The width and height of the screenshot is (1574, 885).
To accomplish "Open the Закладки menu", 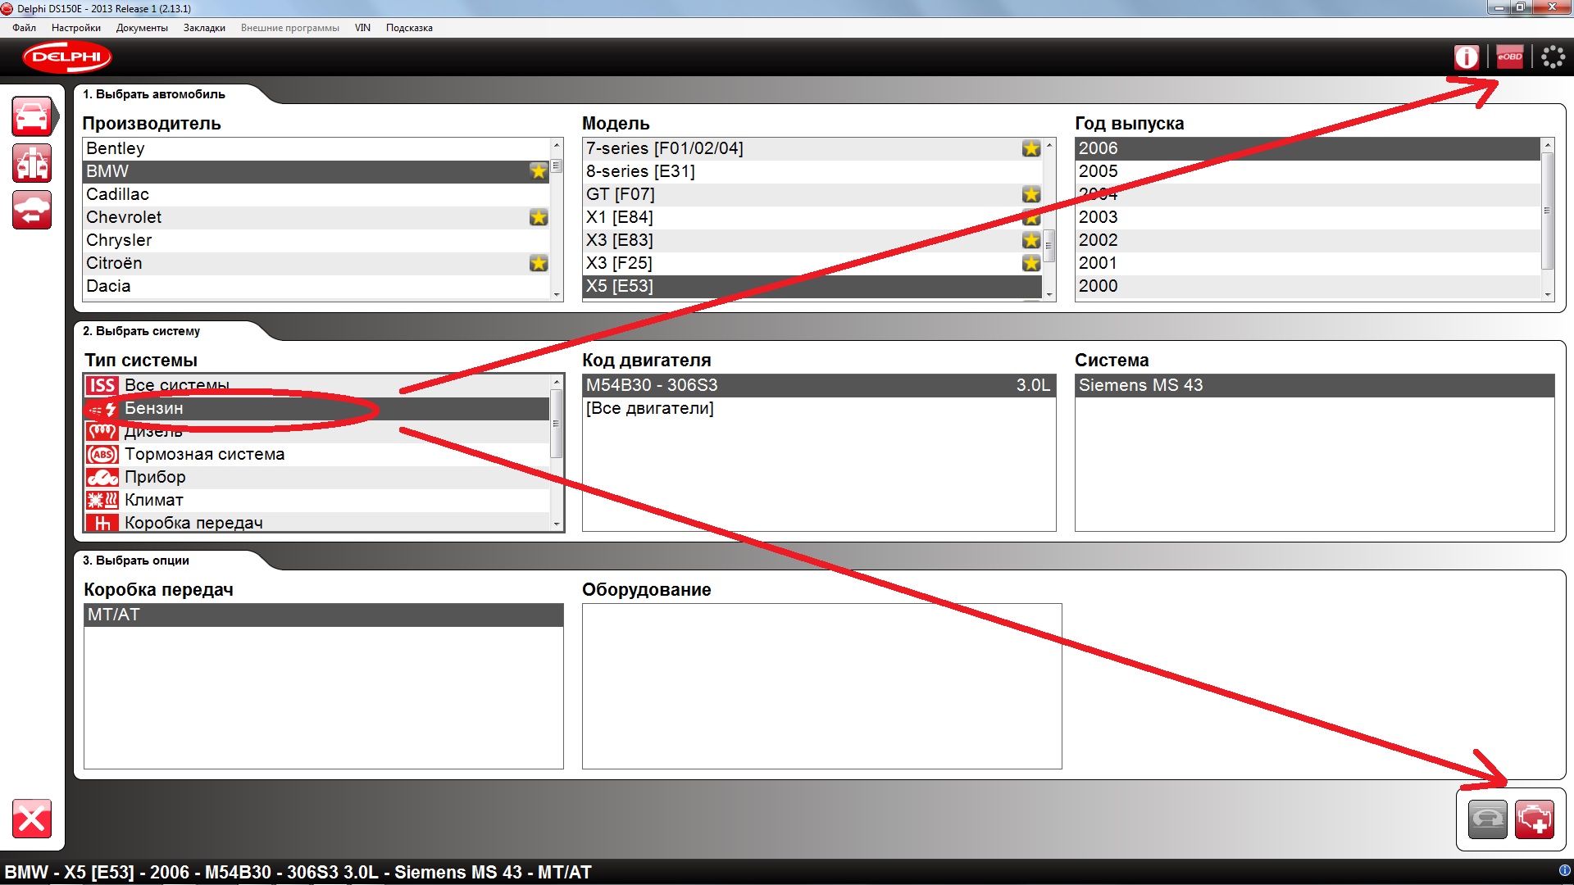I will tap(204, 28).
